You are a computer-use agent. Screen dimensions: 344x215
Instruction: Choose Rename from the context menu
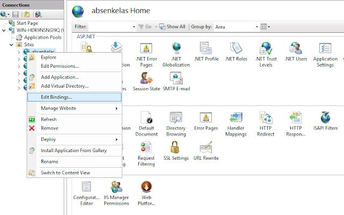(x=74, y=162)
